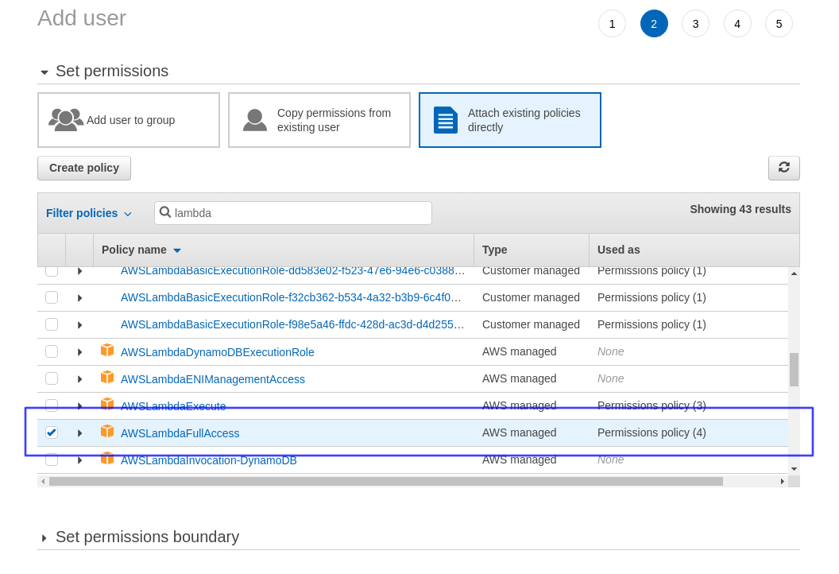This screenshot has height=574, width=839.
Task: Jump to wizard step 4
Action: (737, 24)
